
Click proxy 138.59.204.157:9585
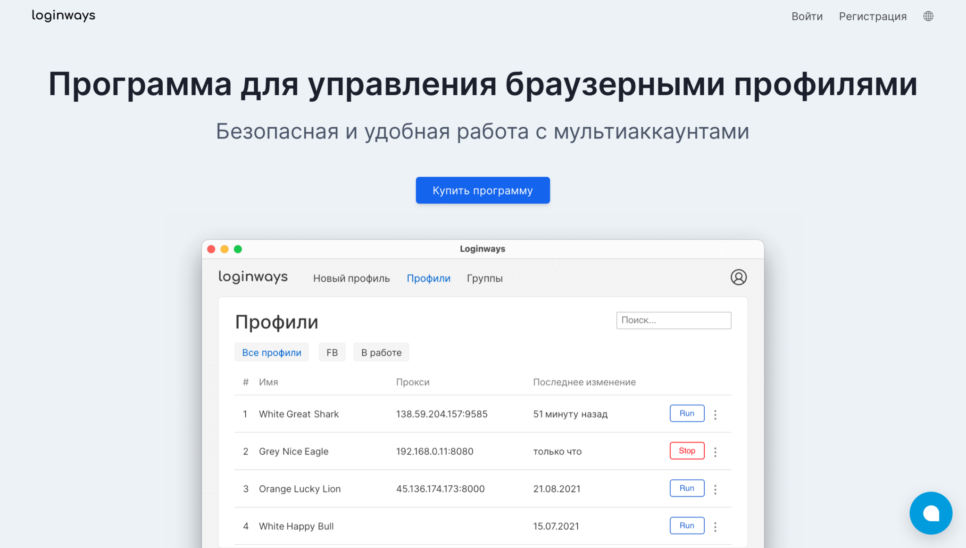click(x=441, y=414)
